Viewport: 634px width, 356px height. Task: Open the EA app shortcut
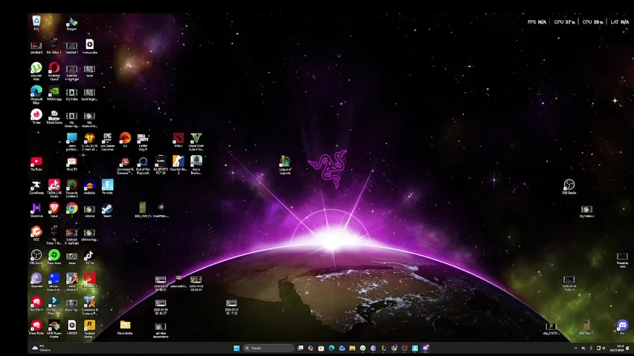pos(125,139)
